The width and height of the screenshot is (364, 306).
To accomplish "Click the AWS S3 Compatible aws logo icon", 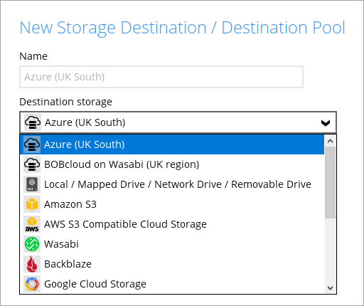I will (32, 224).
